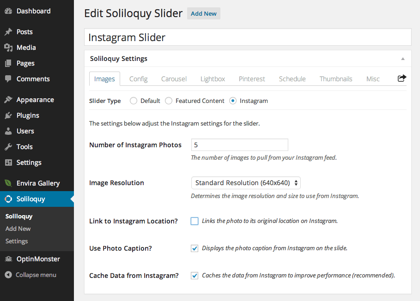
Task: Open the Lightbox tab
Action: (x=213, y=79)
